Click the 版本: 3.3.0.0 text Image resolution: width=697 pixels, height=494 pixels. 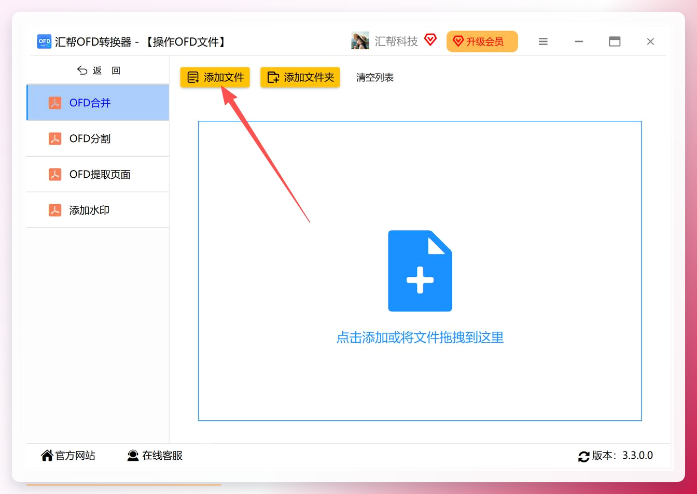622,455
